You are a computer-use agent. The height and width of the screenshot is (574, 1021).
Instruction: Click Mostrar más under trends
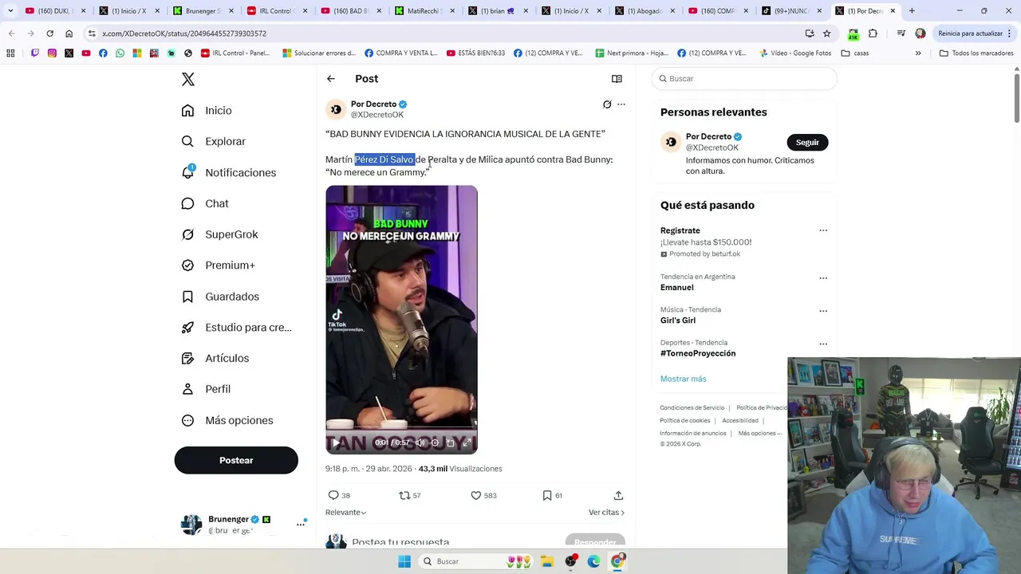683,379
